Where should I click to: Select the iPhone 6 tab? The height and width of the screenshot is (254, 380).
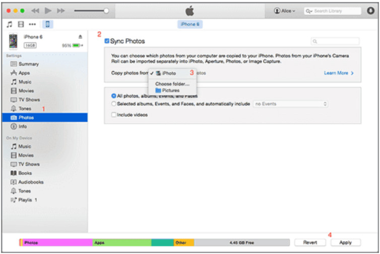tap(190, 24)
